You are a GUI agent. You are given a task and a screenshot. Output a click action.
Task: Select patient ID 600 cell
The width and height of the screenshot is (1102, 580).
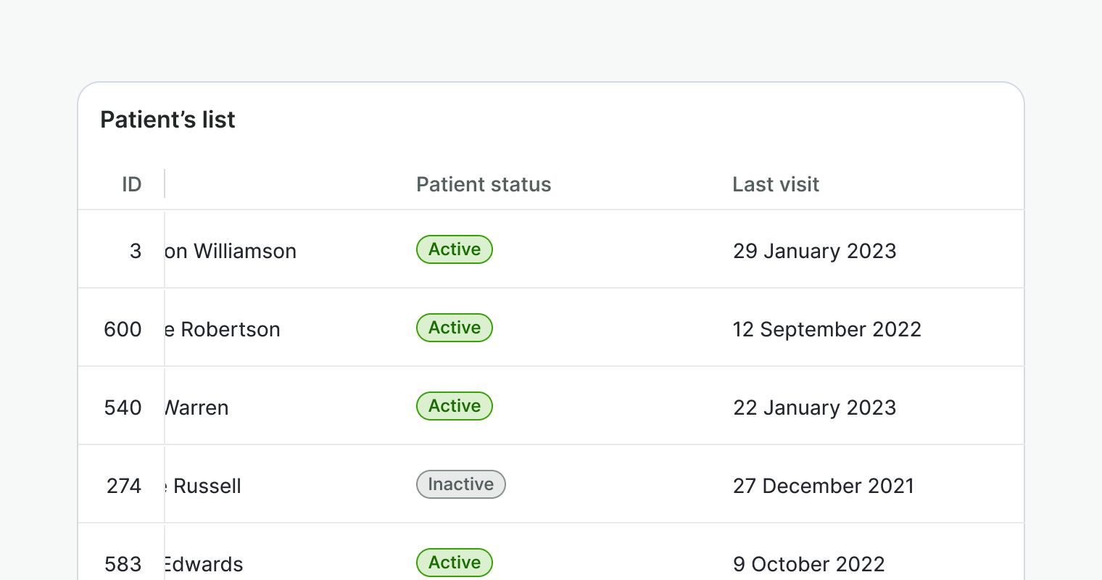[123, 329]
